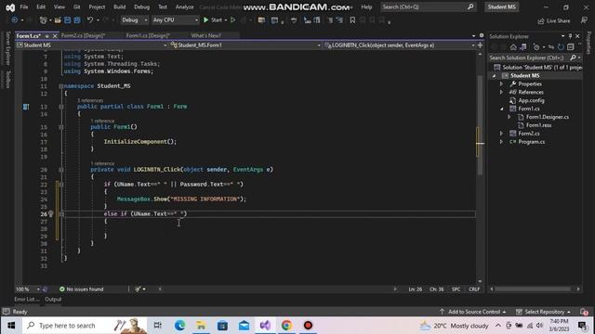
Task: Switch to Form2.cs [Design] tab
Action: (x=83, y=35)
